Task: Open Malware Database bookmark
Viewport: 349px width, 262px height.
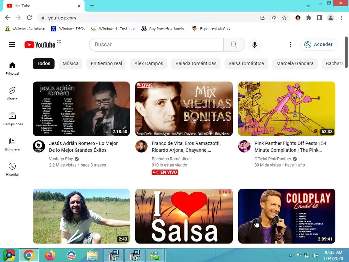Action: pos(25,29)
